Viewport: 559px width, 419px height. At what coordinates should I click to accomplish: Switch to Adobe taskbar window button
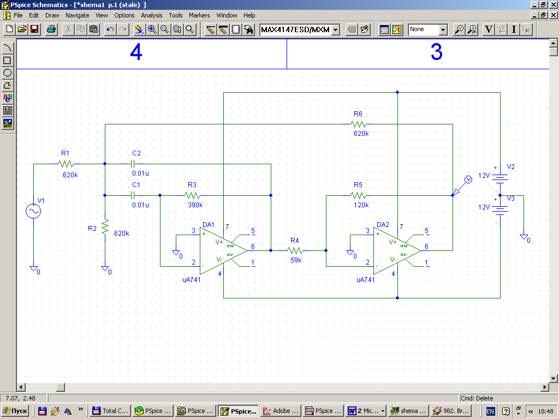tap(281, 411)
